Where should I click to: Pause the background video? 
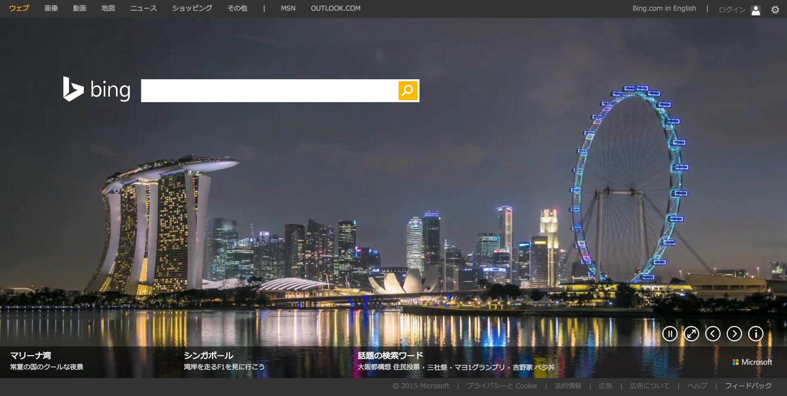coord(669,334)
